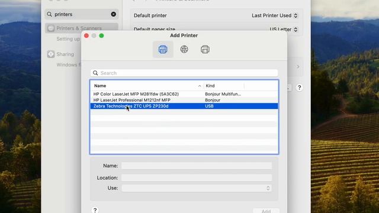Select Zebra Technologies ZTC UPS ZP230d row
Screen dimensions: 379x213
coord(184,106)
